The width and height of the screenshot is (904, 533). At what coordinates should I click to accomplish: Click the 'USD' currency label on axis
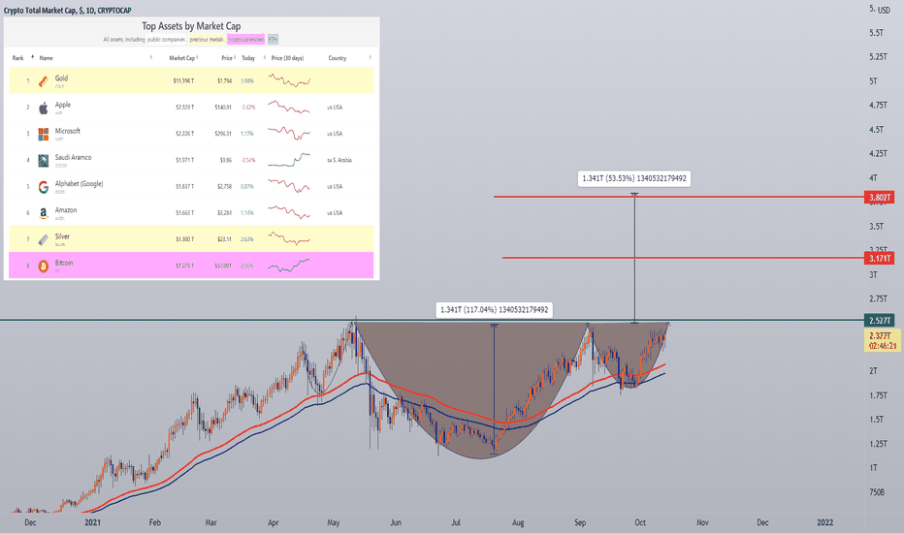884,11
